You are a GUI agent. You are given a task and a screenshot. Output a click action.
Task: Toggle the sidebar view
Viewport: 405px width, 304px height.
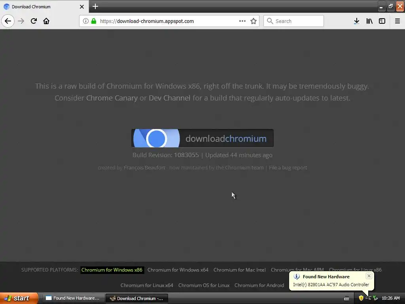tap(382, 21)
